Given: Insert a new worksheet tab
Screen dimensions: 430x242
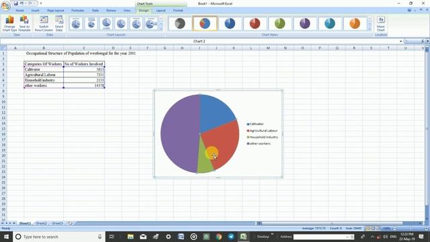Looking at the screenshot, I should [x=71, y=223].
